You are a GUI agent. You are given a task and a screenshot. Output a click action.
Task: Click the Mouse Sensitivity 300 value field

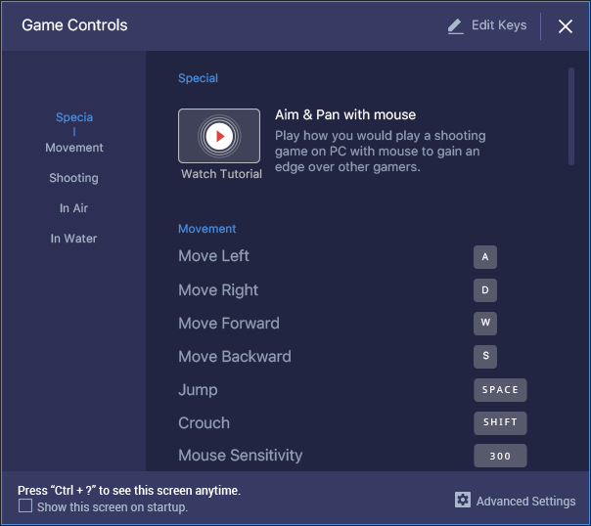500,456
